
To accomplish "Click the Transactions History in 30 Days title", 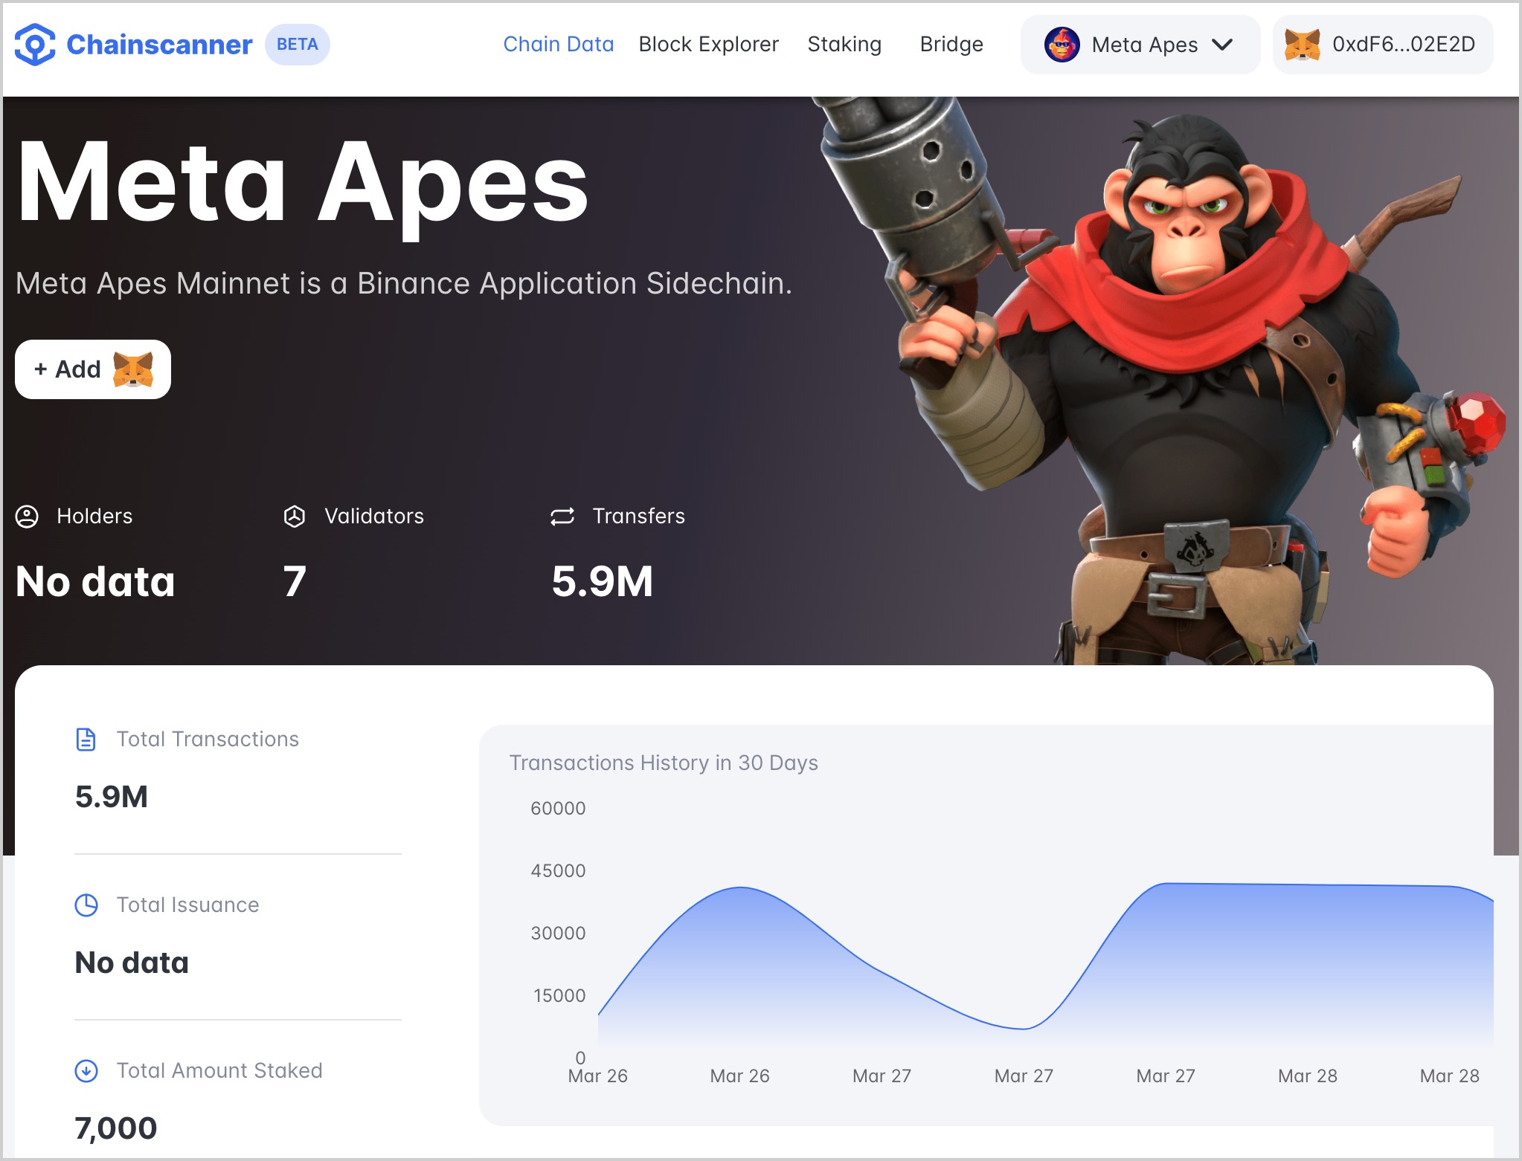I will point(664,763).
